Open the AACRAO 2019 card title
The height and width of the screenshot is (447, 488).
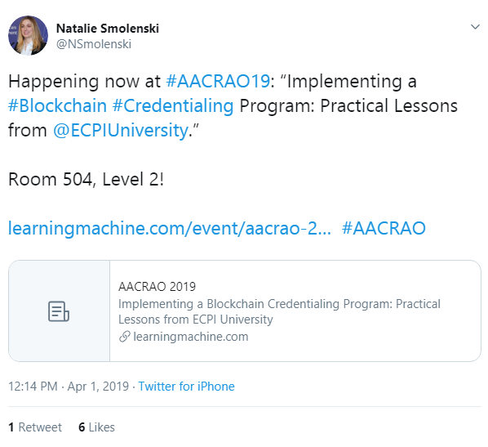pyautogui.click(x=157, y=287)
